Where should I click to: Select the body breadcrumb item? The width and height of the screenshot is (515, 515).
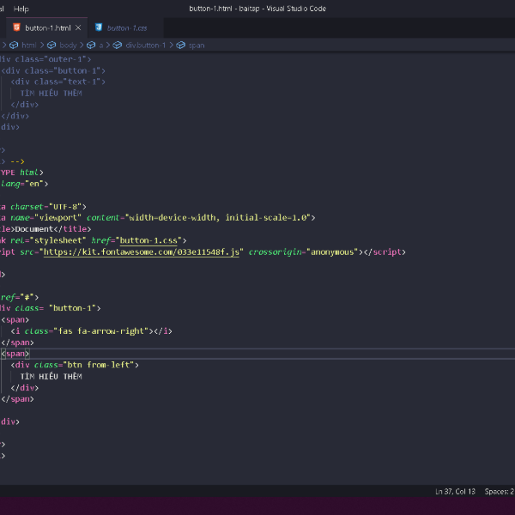pos(68,45)
